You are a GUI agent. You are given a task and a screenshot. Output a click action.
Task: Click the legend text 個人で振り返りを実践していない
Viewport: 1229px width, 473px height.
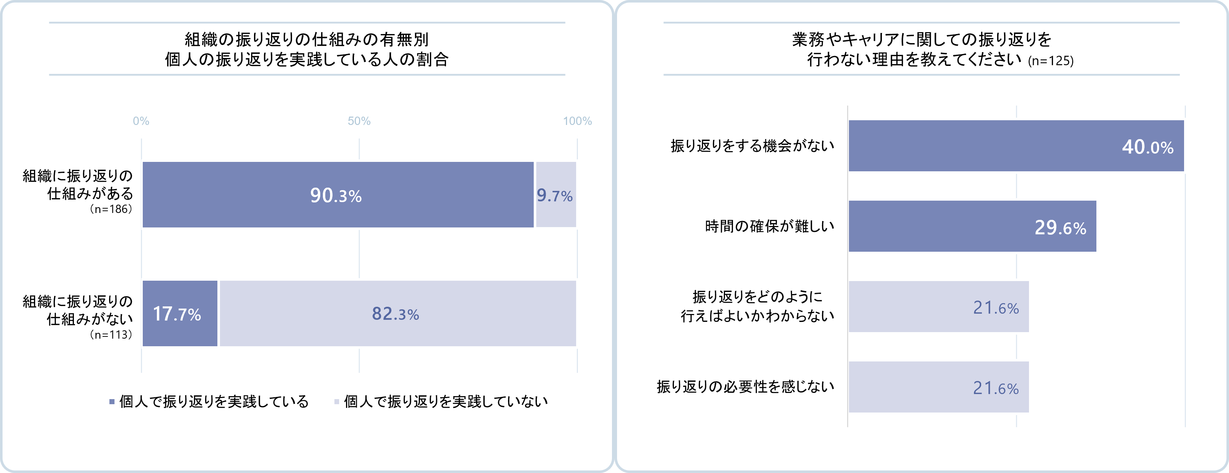(x=446, y=402)
